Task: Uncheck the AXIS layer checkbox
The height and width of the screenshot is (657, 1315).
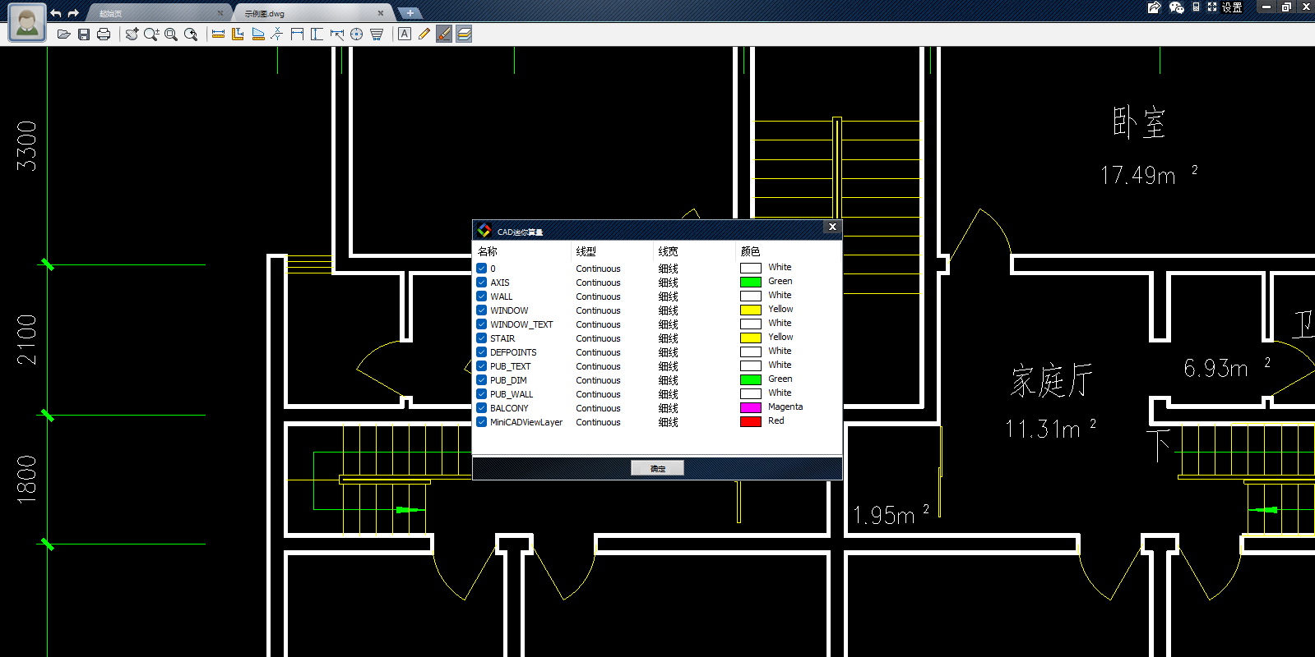Action: pyautogui.click(x=482, y=283)
